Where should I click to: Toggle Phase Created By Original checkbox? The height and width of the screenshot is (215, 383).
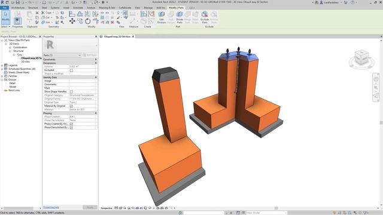point(71,124)
